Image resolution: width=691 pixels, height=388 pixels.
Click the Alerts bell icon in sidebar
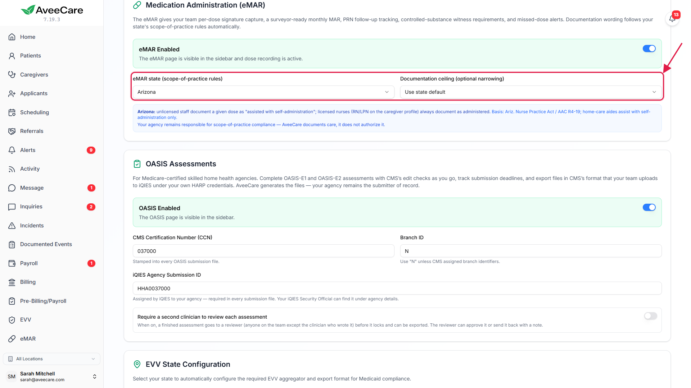point(12,150)
